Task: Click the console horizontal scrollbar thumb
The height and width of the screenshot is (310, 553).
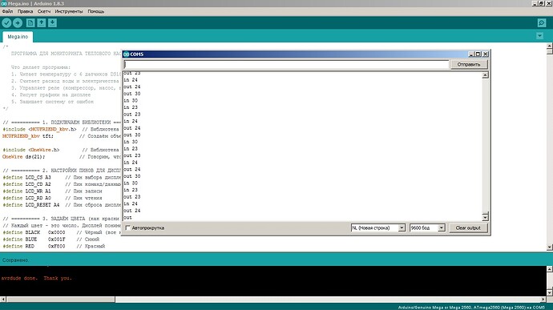Action: pyautogui.click(x=61, y=300)
